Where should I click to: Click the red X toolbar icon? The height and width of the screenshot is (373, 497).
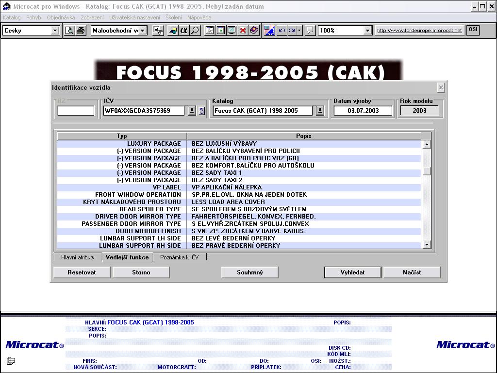click(x=243, y=31)
